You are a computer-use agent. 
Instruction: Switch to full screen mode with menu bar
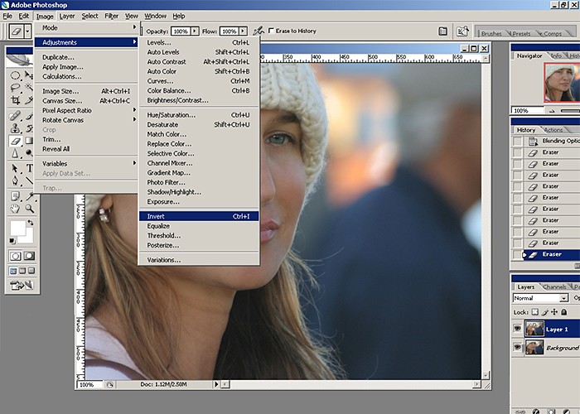click(x=22, y=271)
